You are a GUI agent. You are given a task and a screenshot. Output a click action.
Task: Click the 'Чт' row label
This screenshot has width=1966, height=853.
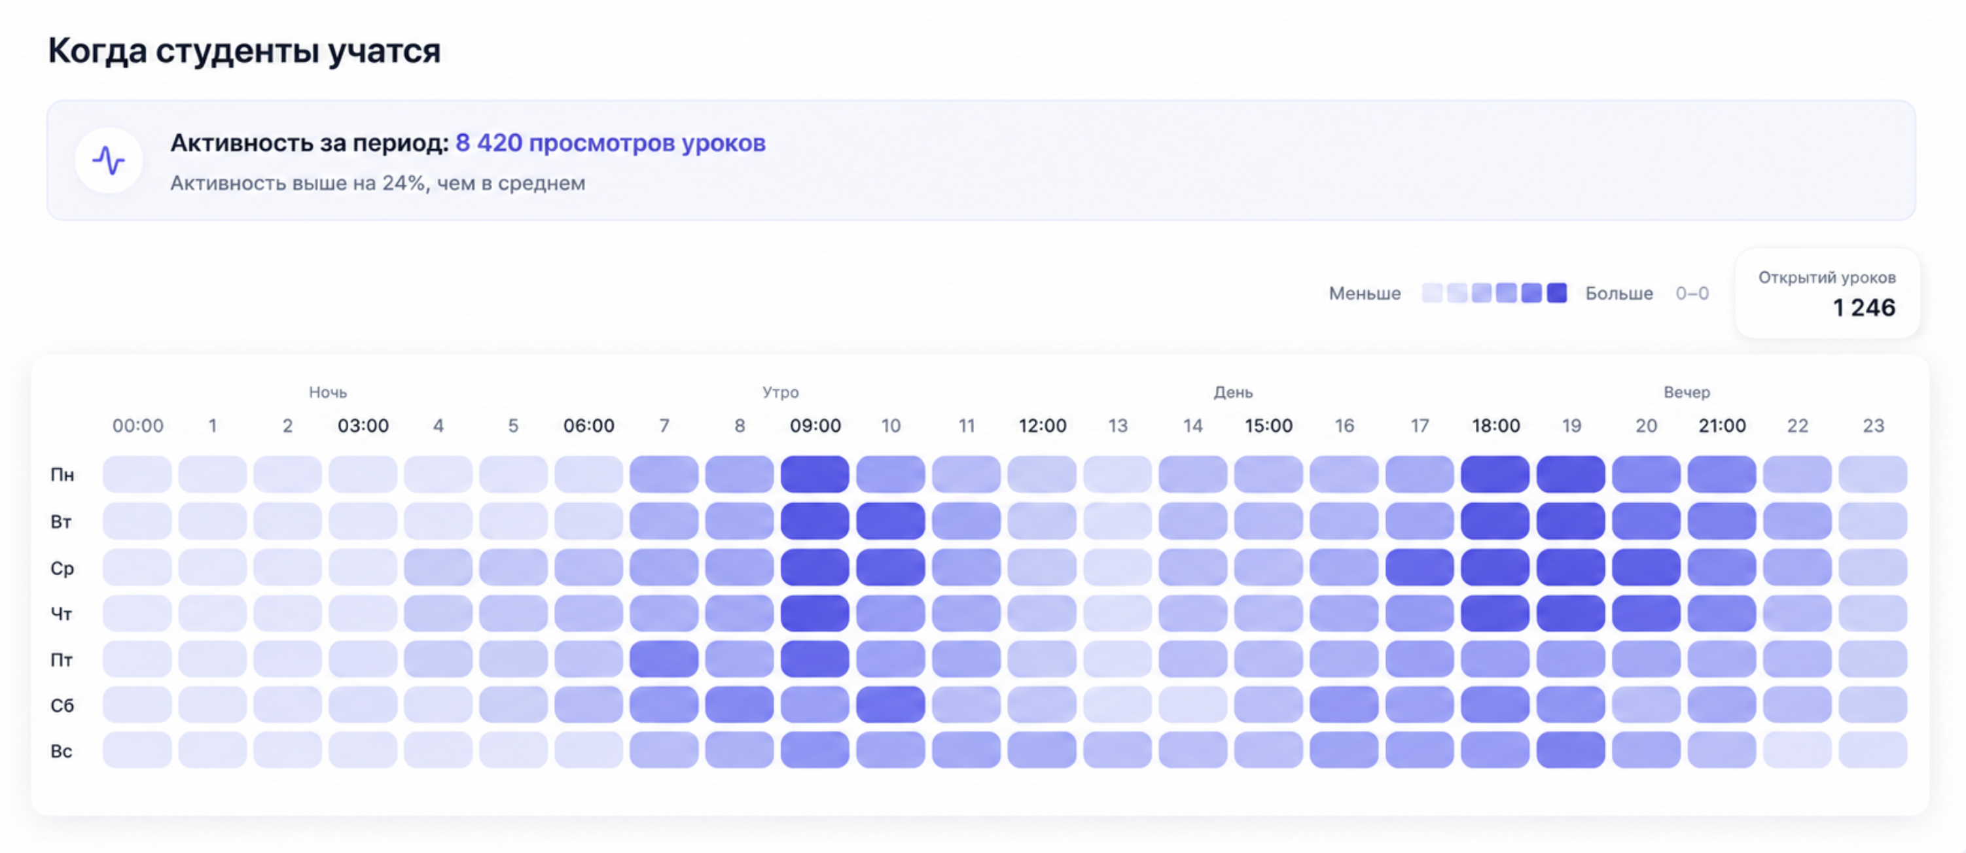click(x=61, y=614)
